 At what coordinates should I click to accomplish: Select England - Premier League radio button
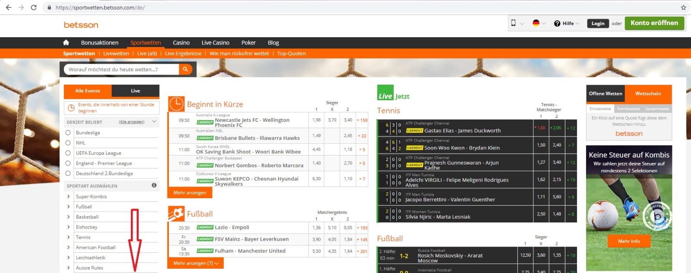tap(68, 163)
